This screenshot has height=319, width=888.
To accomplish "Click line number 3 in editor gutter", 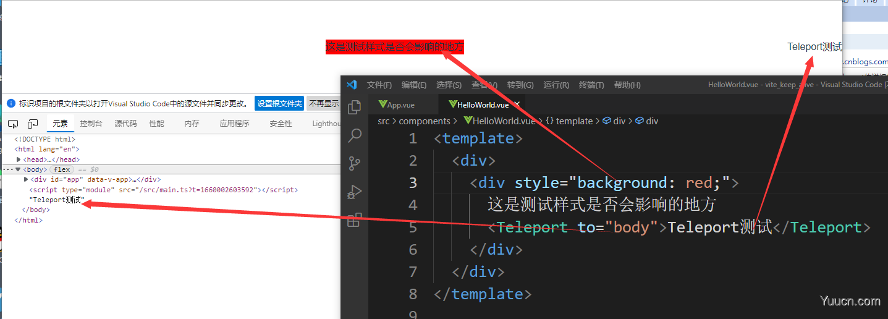I will coord(413,183).
